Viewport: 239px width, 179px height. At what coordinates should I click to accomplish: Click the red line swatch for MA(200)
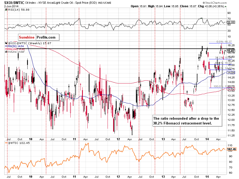(x=6, y=49)
